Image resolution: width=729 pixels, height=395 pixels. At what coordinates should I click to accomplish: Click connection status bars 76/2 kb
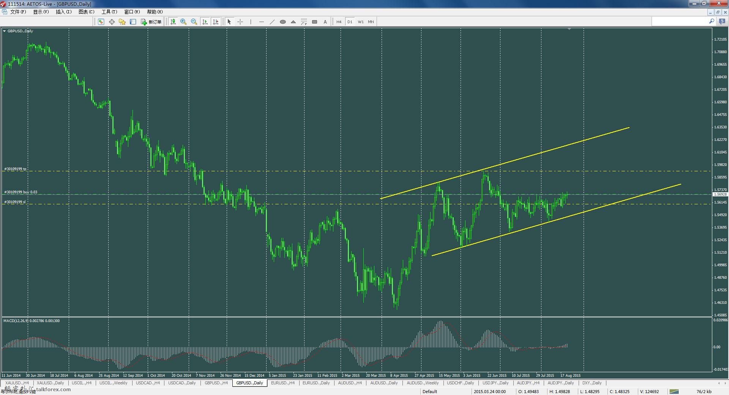(690, 392)
